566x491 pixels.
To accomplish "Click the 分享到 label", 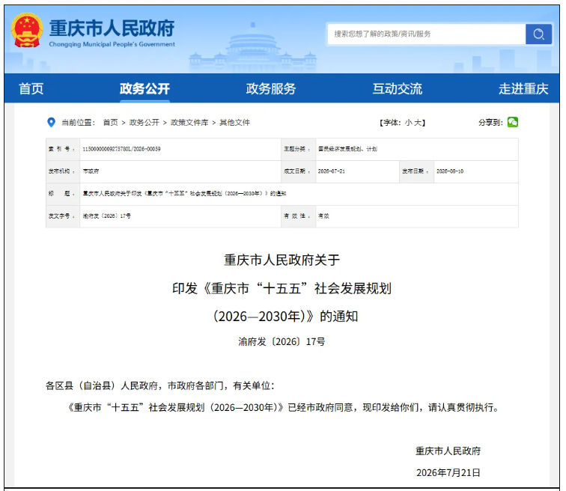I will pyautogui.click(x=490, y=123).
